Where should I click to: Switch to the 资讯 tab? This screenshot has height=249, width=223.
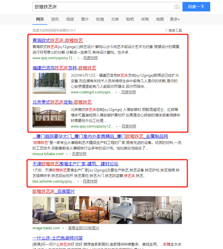pyautogui.click(x=55, y=19)
